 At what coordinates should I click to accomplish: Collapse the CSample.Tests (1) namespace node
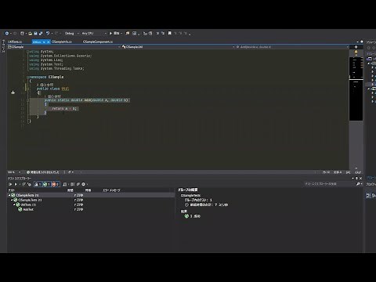[x=12, y=200]
